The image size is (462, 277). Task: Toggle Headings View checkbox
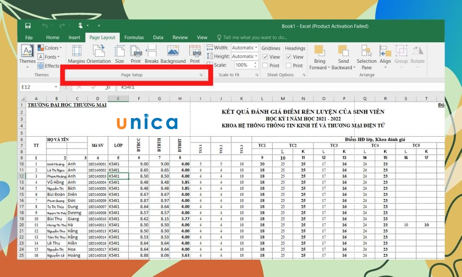(x=289, y=57)
